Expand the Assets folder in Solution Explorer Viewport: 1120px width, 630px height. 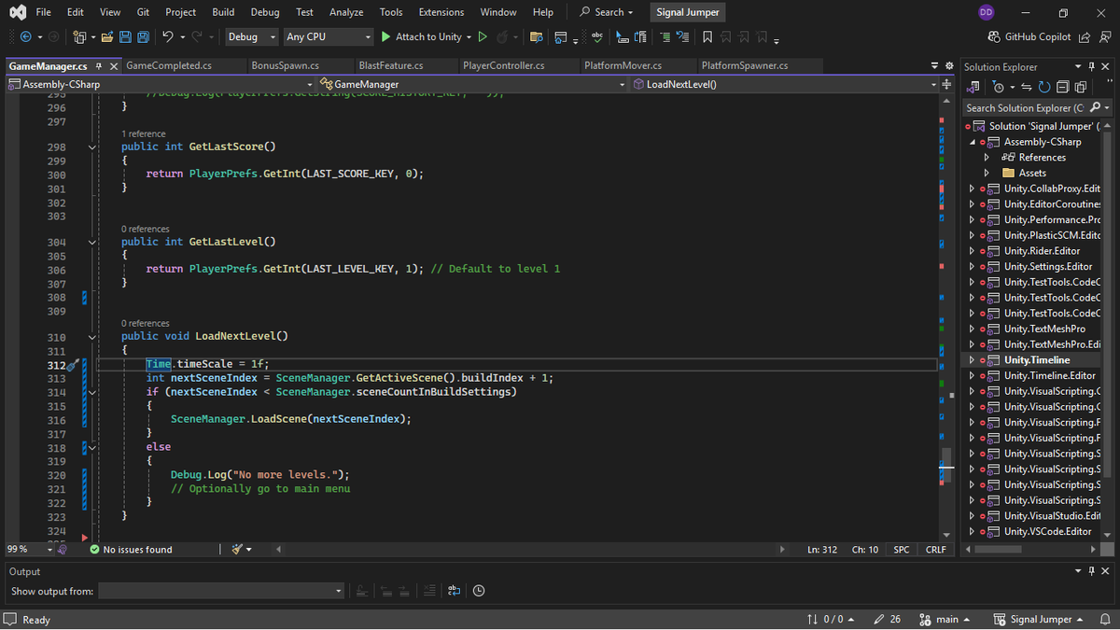987,173
